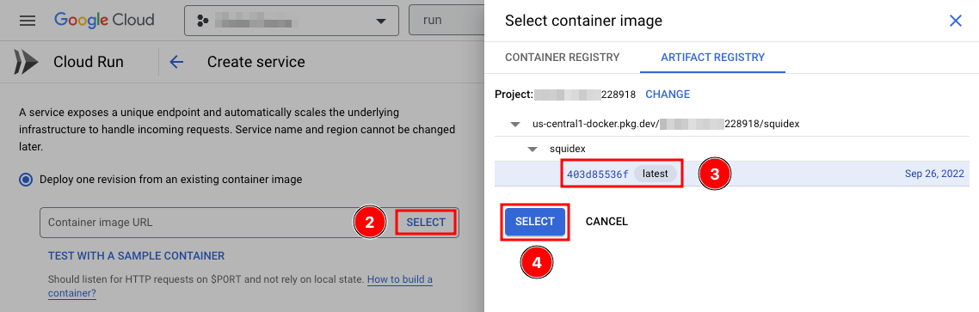The image size is (979, 312).
Task: Collapse the us-central1-docker.pkg.dev repository node
Action: [x=515, y=124]
